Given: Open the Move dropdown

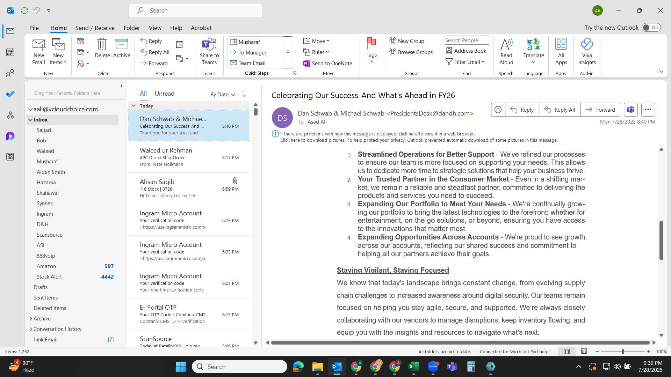Looking at the screenshot, I should [316, 41].
